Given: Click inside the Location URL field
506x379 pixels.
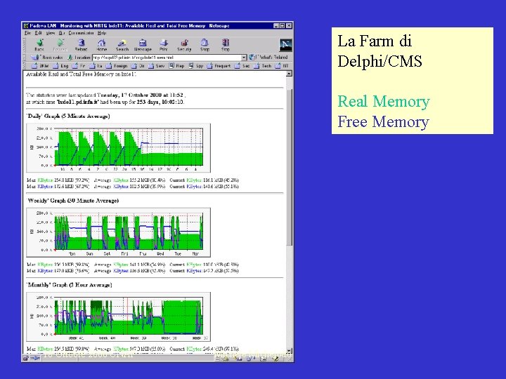Looking at the screenshot, I should [x=167, y=58].
